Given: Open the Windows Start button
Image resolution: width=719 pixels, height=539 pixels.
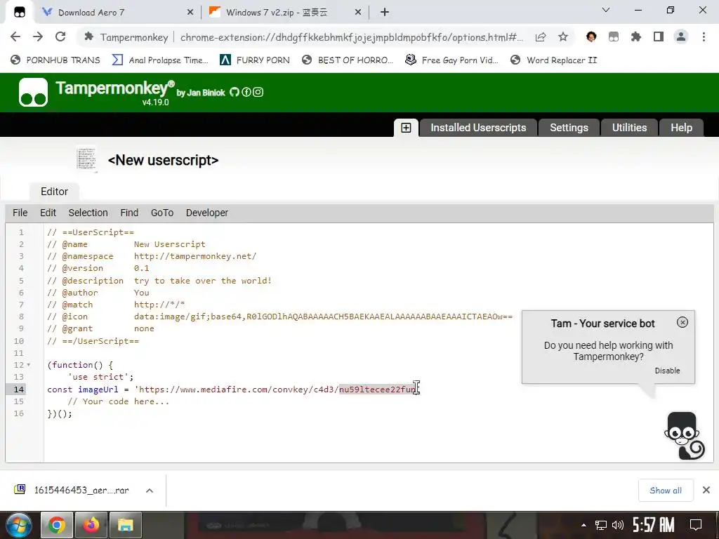Looking at the screenshot, I should click(18, 525).
